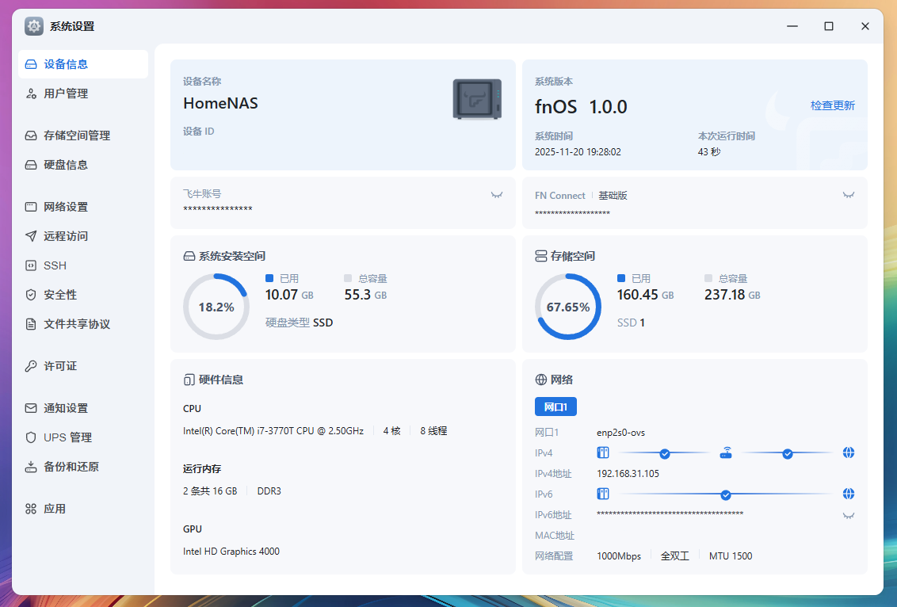Click the NAS device icon in IPv4 row

603,453
